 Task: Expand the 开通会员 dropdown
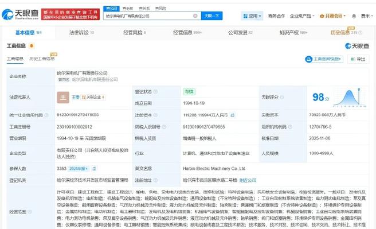click(x=332, y=16)
